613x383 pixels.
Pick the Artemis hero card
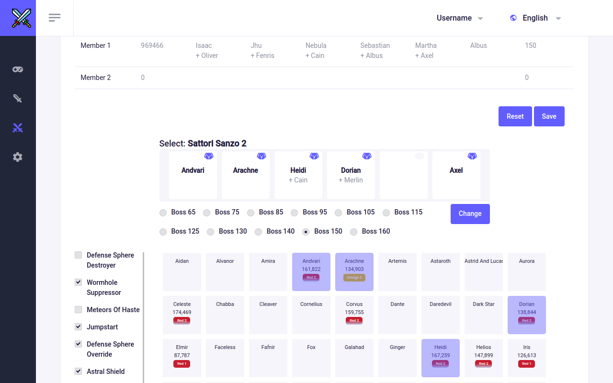(x=397, y=272)
